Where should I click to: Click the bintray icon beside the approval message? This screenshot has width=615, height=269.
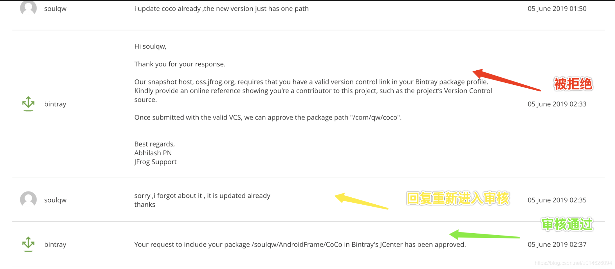pyautogui.click(x=28, y=244)
